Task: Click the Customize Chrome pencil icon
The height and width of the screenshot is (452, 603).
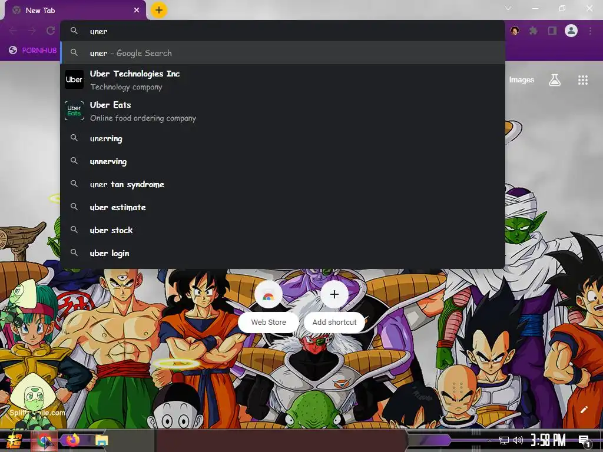Action: 584,410
